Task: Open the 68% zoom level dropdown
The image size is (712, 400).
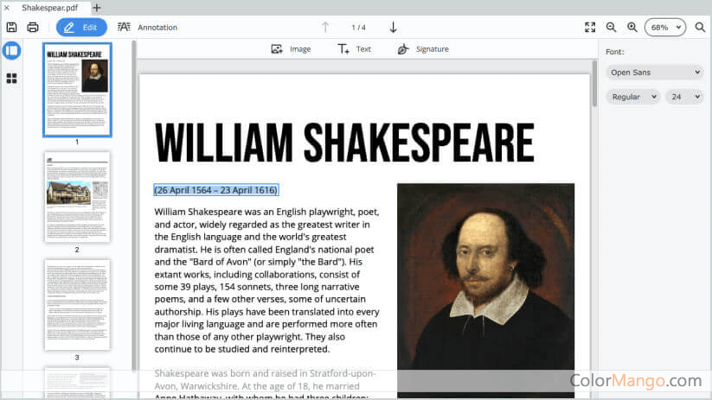Action: point(664,28)
